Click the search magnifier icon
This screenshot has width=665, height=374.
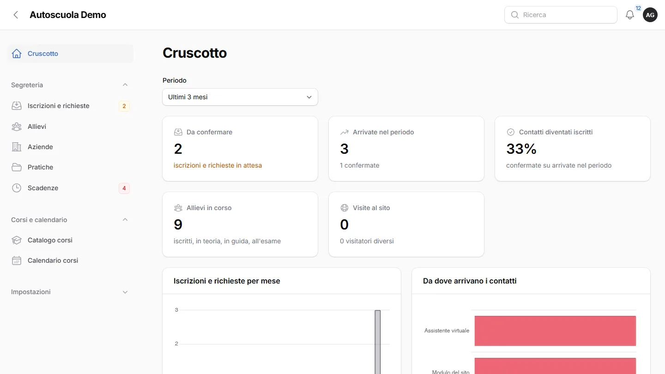tap(515, 15)
